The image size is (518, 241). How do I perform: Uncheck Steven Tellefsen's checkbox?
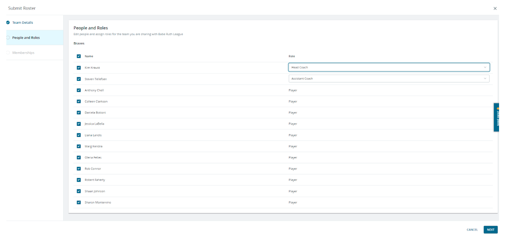79,79
